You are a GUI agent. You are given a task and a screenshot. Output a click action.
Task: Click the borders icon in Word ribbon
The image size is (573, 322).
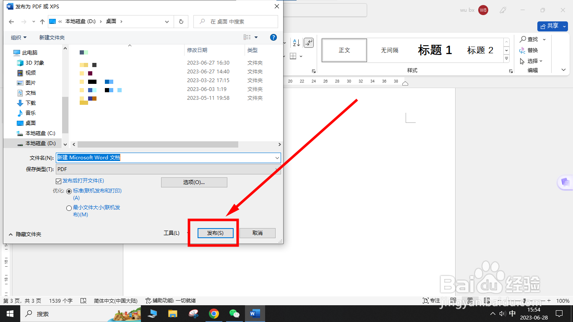coord(293,56)
